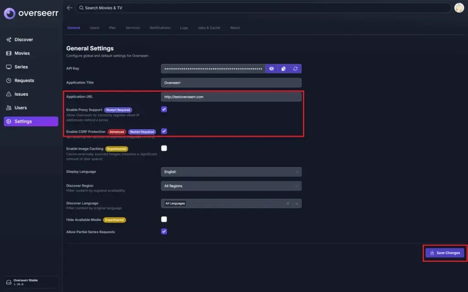
Task: Expand the Discover Region dropdown
Action: 231,186
